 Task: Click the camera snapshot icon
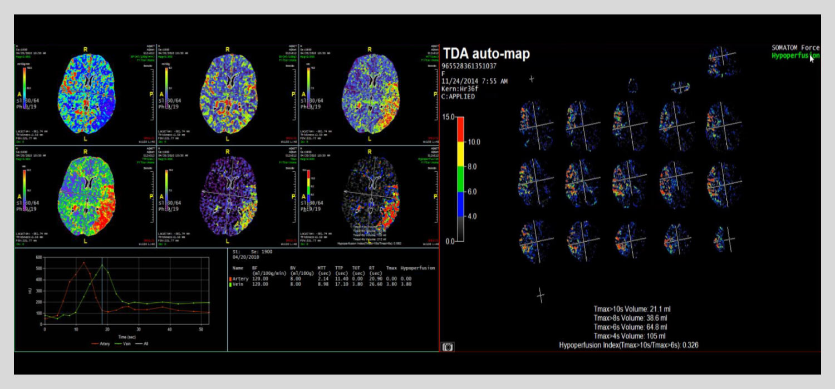pyautogui.click(x=448, y=347)
